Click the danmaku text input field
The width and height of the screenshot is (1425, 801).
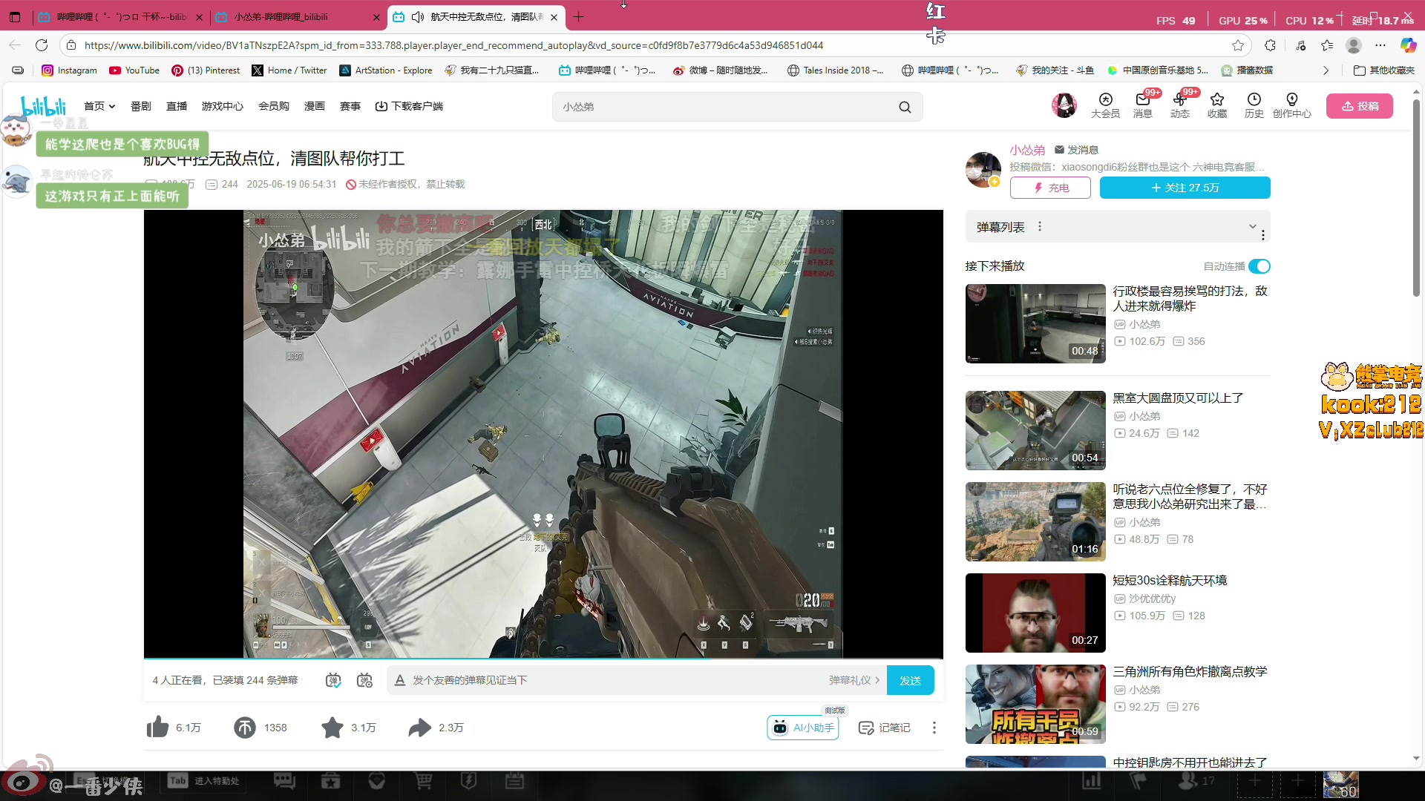tap(609, 680)
